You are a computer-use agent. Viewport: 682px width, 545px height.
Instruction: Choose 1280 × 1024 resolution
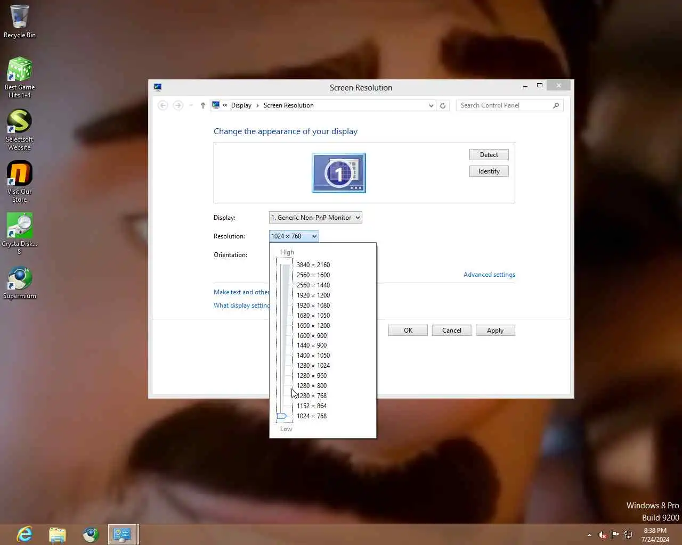click(313, 366)
